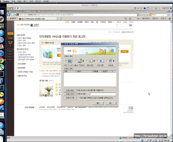The width and height of the screenshot is (173, 142).
Task: Select the 보안 토큰 radio button
Action: (x=98, y=61)
